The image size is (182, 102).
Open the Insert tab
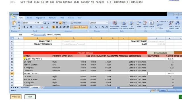click(29, 18)
